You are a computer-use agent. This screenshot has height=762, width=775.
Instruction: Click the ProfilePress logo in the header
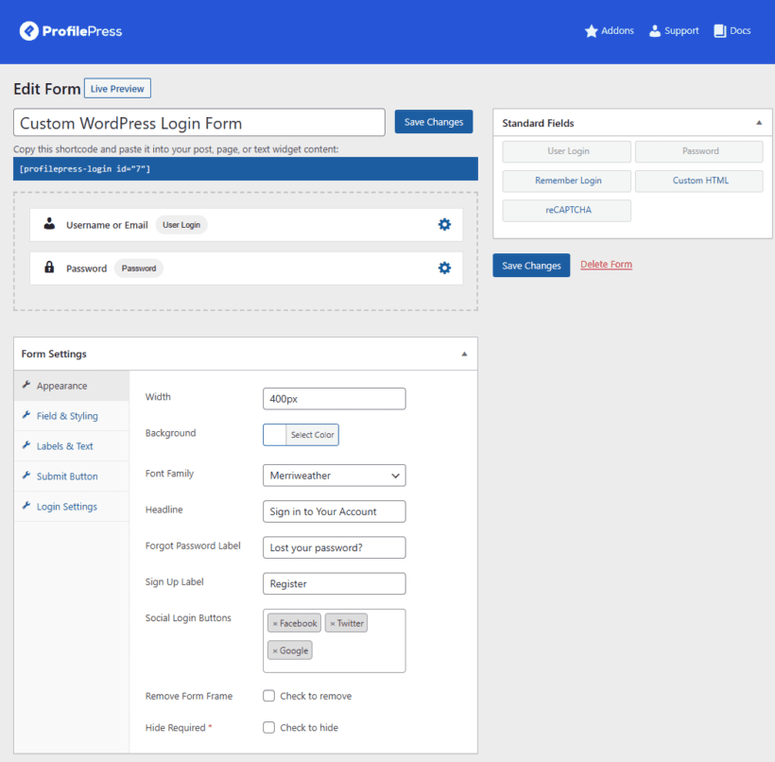70,30
